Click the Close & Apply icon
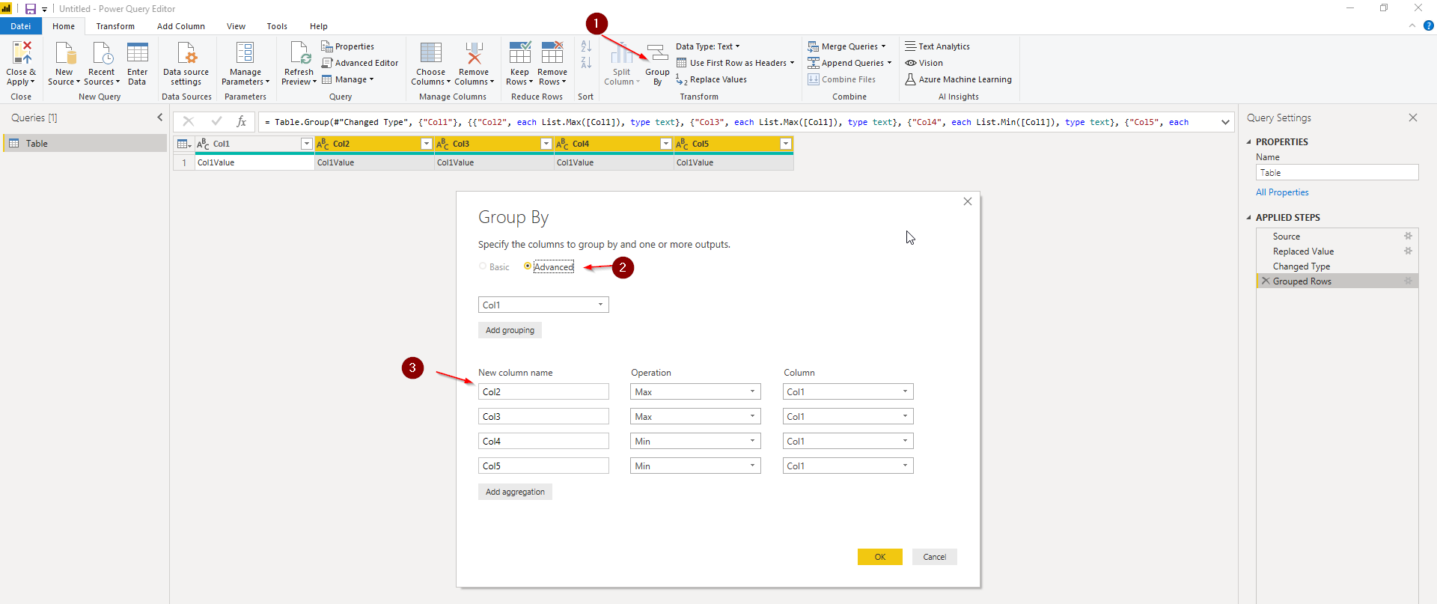The image size is (1437, 604). tap(22, 53)
